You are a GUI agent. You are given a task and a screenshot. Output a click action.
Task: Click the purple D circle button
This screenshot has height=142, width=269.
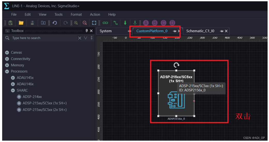pos(172,23)
